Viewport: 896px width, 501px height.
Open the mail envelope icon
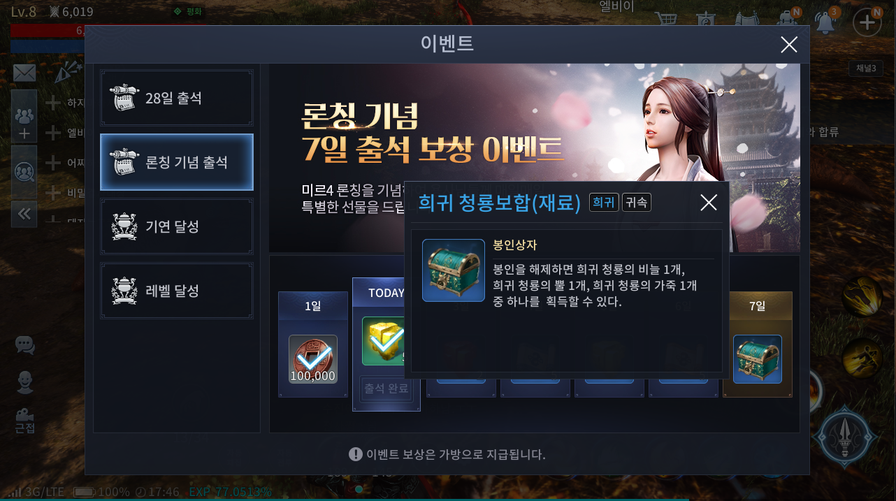[x=24, y=73]
